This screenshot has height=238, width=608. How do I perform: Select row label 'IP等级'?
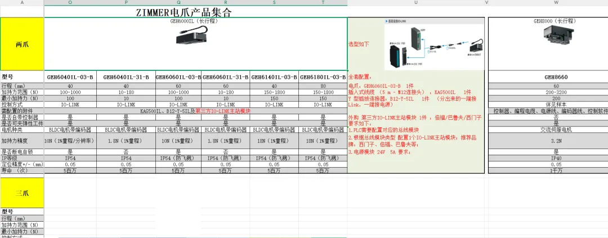tap(22, 158)
